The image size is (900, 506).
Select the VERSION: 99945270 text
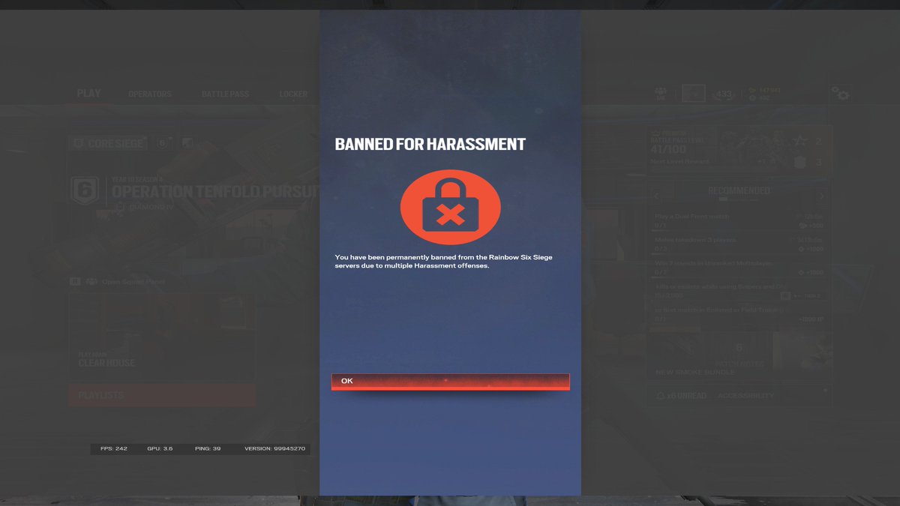click(274, 448)
